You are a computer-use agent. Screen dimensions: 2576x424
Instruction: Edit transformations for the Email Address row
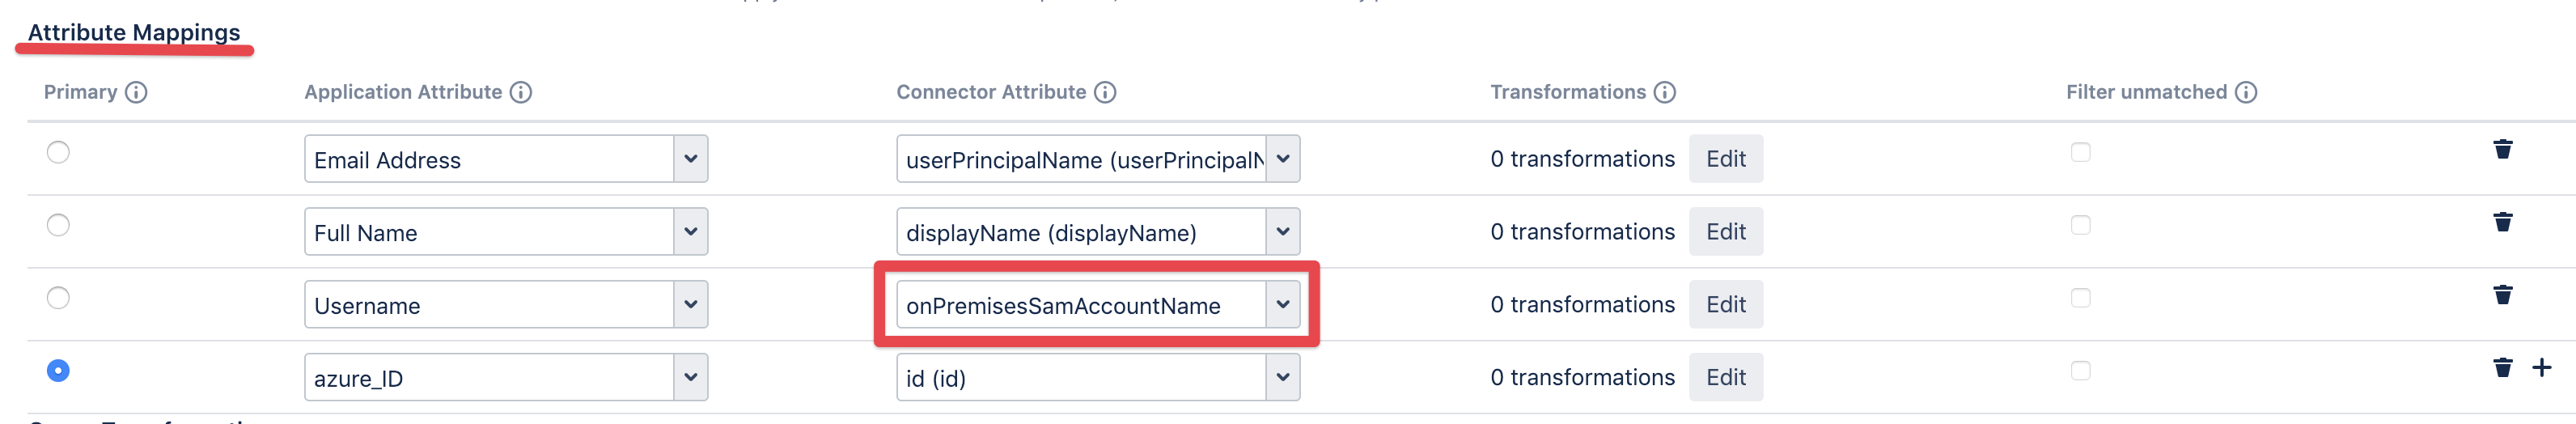tap(1725, 159)
